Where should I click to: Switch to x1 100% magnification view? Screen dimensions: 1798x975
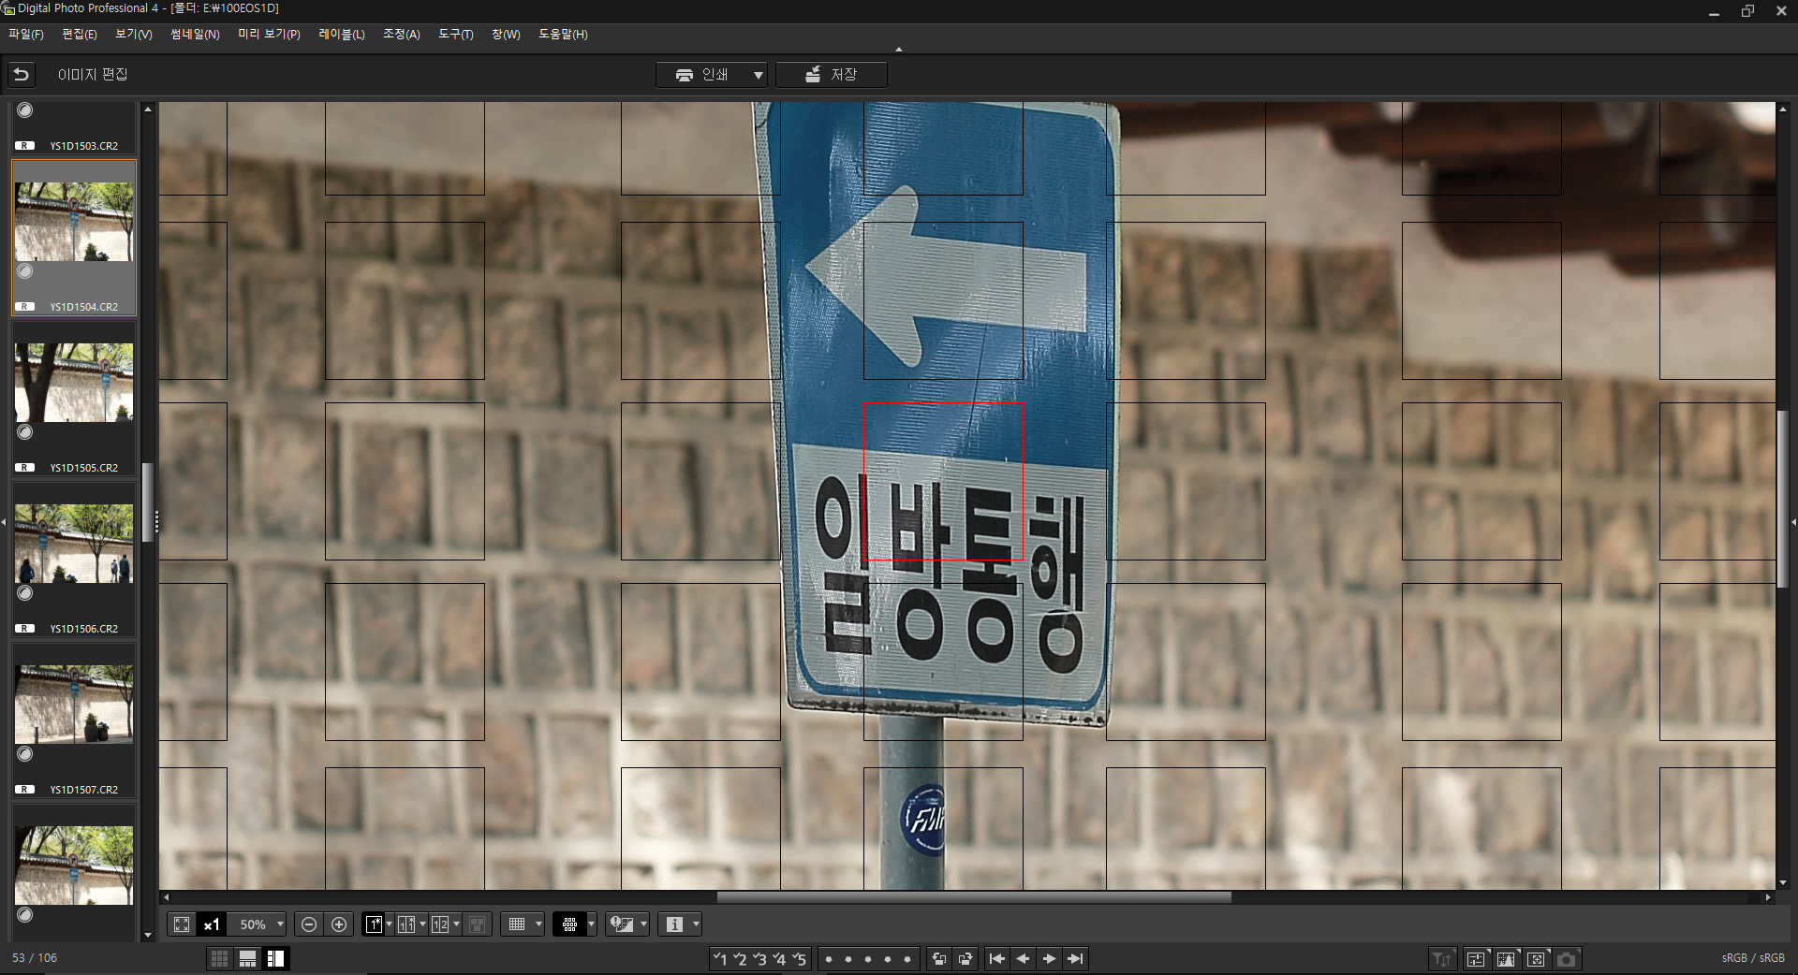(212, 924)
